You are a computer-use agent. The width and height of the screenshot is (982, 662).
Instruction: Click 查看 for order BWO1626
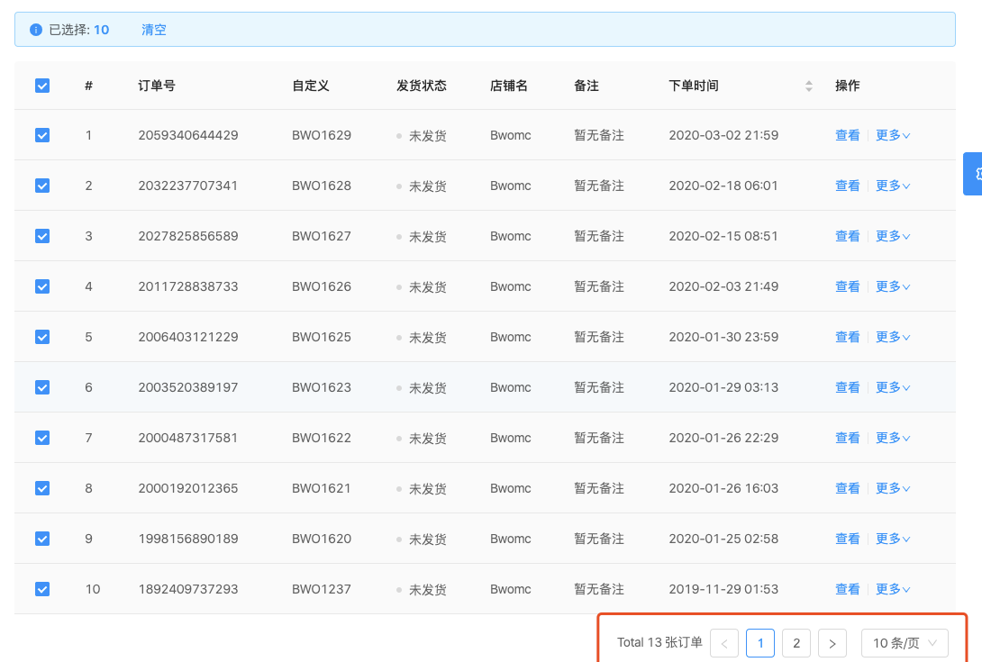[847, 286]
